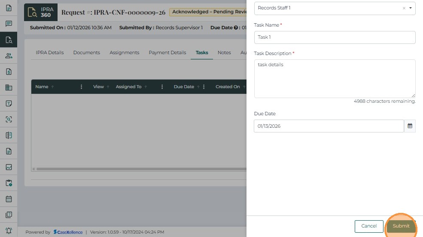Open the people/users sidebar icon
Screen dimensions: 423x237
(x=9, y=55)
